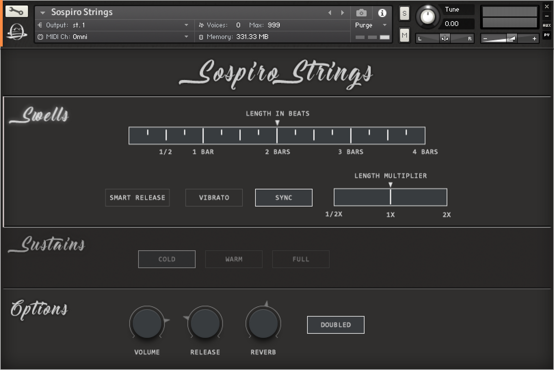Click the Tune value field 0.00
Screen dimensions: 554x370
pos(457,24)
